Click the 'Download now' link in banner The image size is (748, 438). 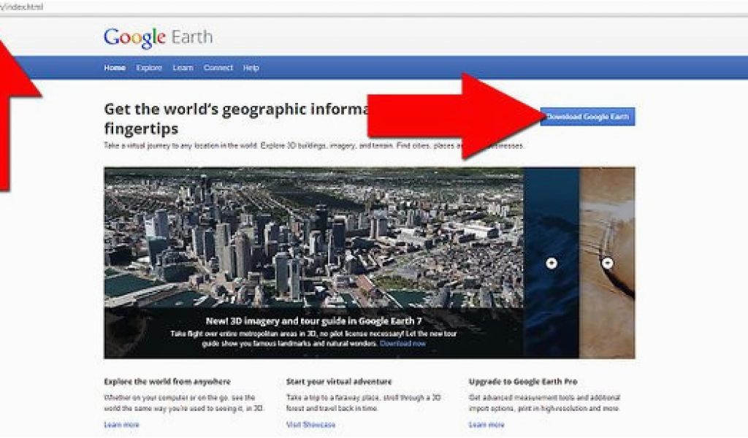402,344
